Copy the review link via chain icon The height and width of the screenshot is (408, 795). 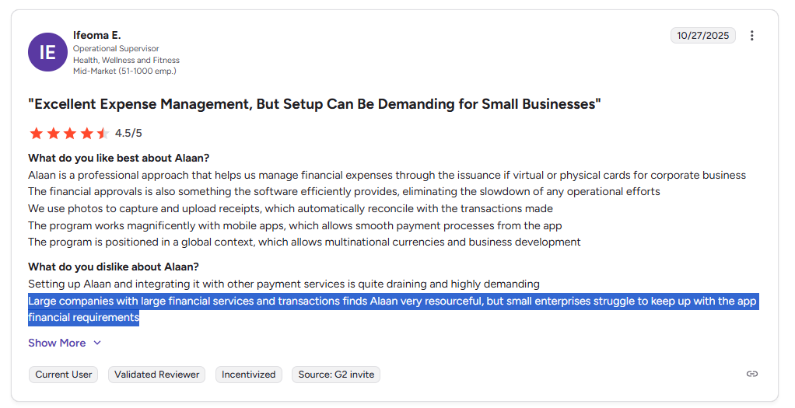click(x=752, y=374)
